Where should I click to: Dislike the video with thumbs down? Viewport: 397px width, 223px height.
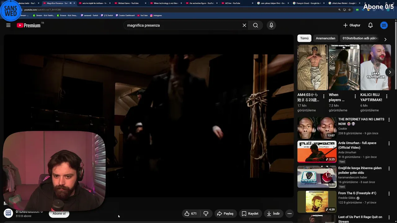pyautogui.click(x=206, y=213)
